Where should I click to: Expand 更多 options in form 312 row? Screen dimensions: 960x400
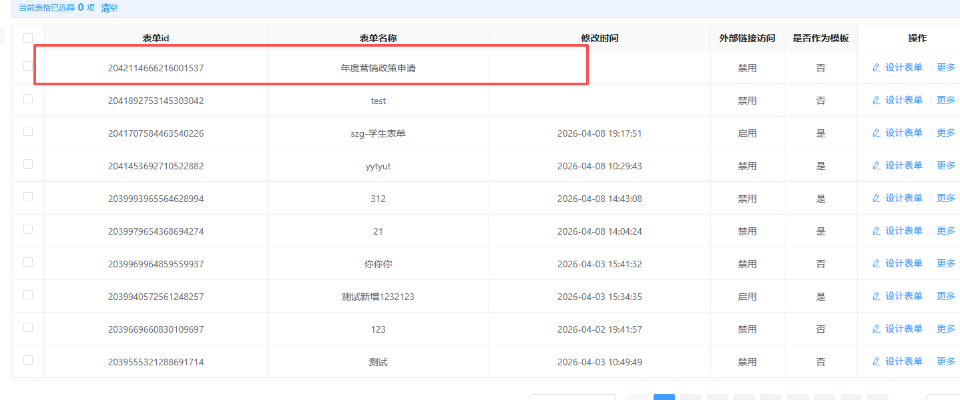click(x=946, y=198)
